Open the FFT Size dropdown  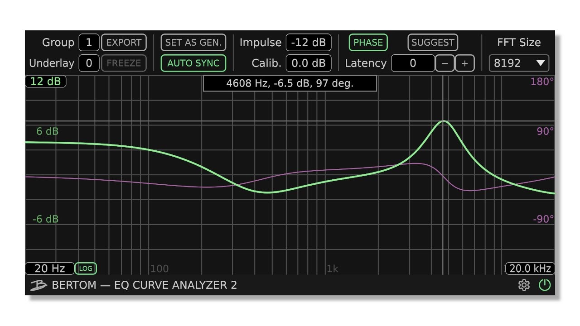tap(518, 63)
